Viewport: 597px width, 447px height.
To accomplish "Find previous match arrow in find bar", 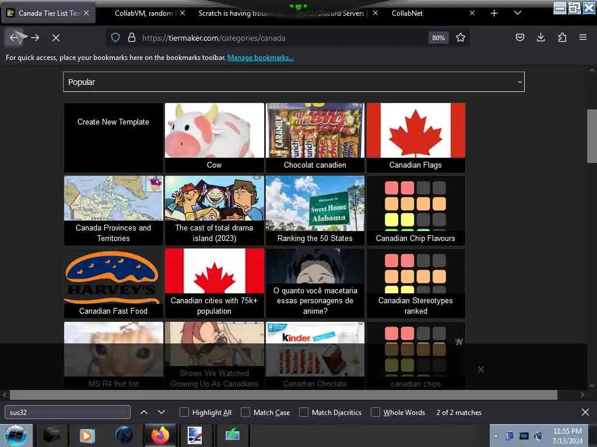I will (144, 412).
